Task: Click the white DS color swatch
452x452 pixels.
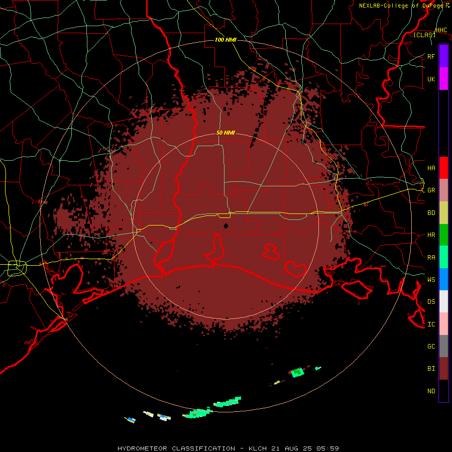Action: click(443, 301)
